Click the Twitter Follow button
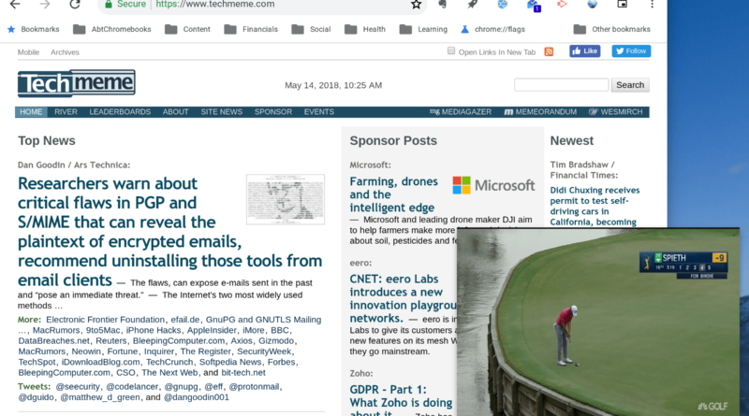The height and width of the screenshot is (416, 749). [x=631, y=51]
